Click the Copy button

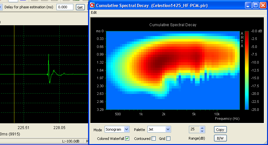220,130
